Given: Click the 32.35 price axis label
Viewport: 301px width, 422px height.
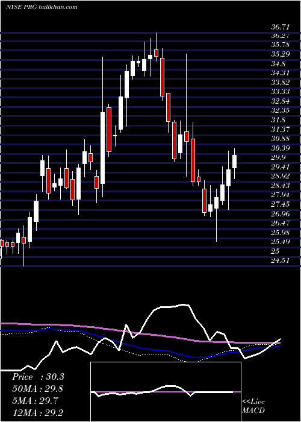Looking at the screenshot, I should [x=281, y=110].
